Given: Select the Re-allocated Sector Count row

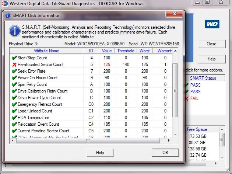Looking at the screenshot, I should click(x=91, y=65).
